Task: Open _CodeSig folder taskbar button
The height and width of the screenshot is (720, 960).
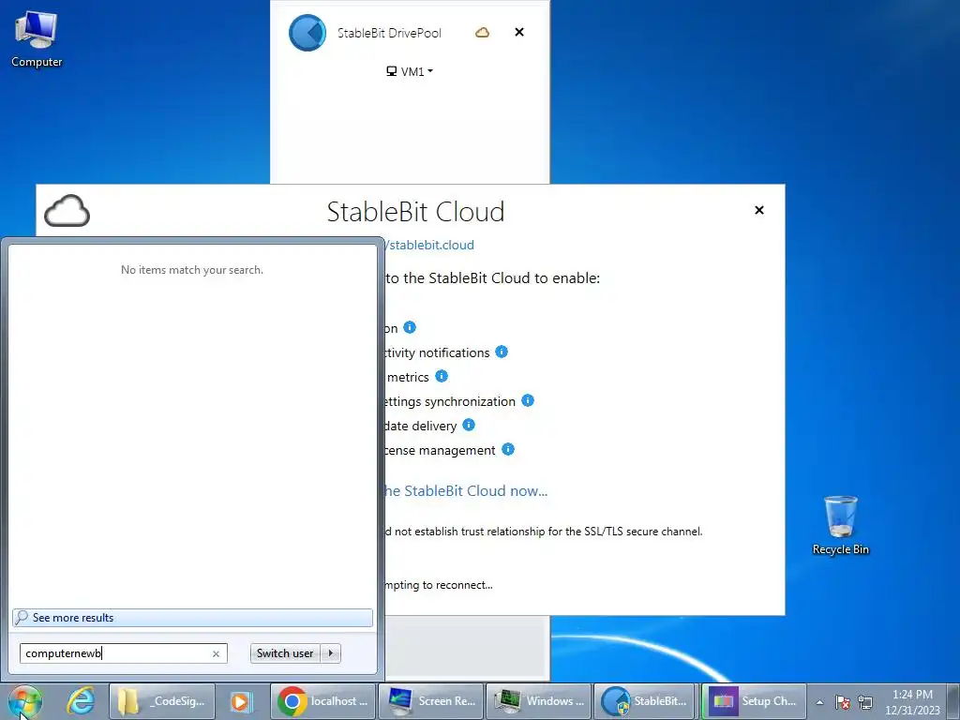Action: click(x=162, y=701)
